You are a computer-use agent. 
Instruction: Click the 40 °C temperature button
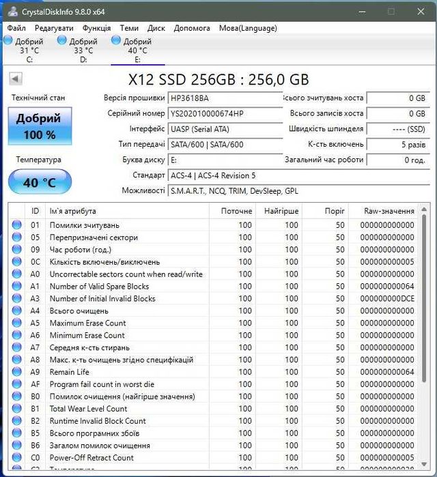click(40, 182)
